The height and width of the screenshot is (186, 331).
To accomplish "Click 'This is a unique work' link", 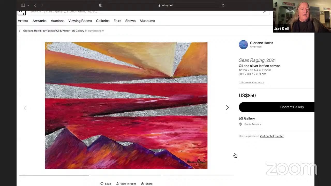I will (251, 82).
